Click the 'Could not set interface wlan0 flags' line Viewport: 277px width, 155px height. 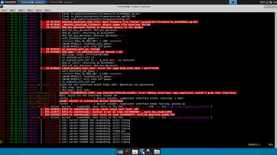coord(106,85)
